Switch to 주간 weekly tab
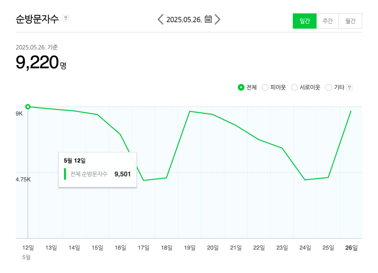 (328, 21)
